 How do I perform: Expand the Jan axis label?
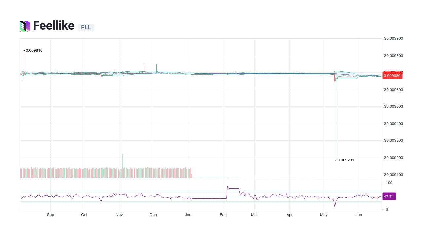coord(188,215)
